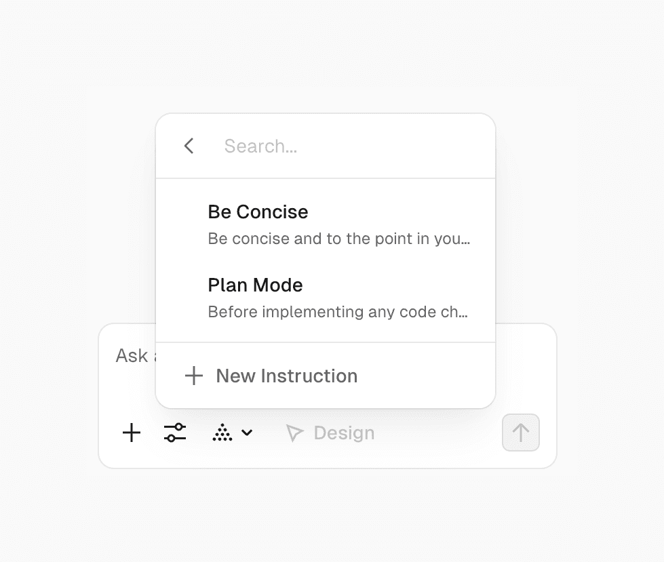Viewport: 664px width, 562px height.
Task: Select Be Concise from the list
Action: point(258,212)
